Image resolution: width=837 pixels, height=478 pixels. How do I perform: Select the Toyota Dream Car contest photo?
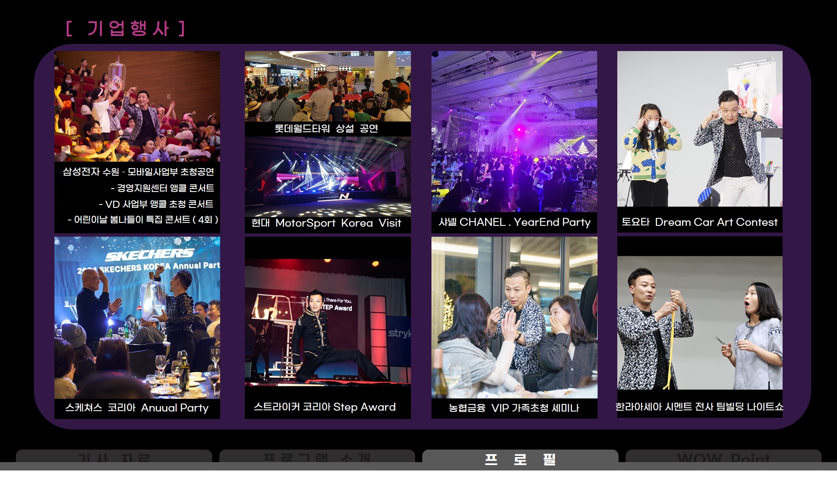tap(700, 129)
